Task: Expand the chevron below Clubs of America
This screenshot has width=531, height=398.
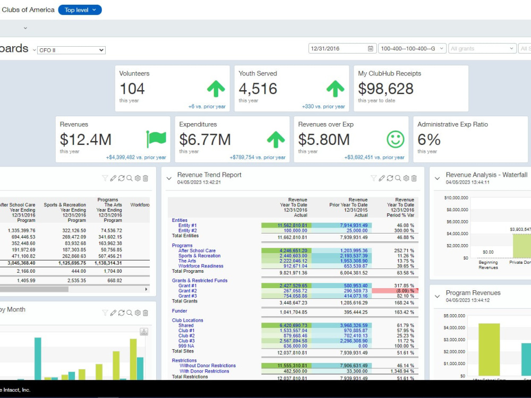Action: (25, 28)
